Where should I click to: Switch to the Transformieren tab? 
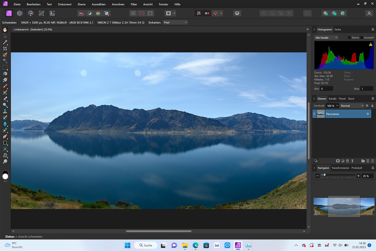[340, 168]
